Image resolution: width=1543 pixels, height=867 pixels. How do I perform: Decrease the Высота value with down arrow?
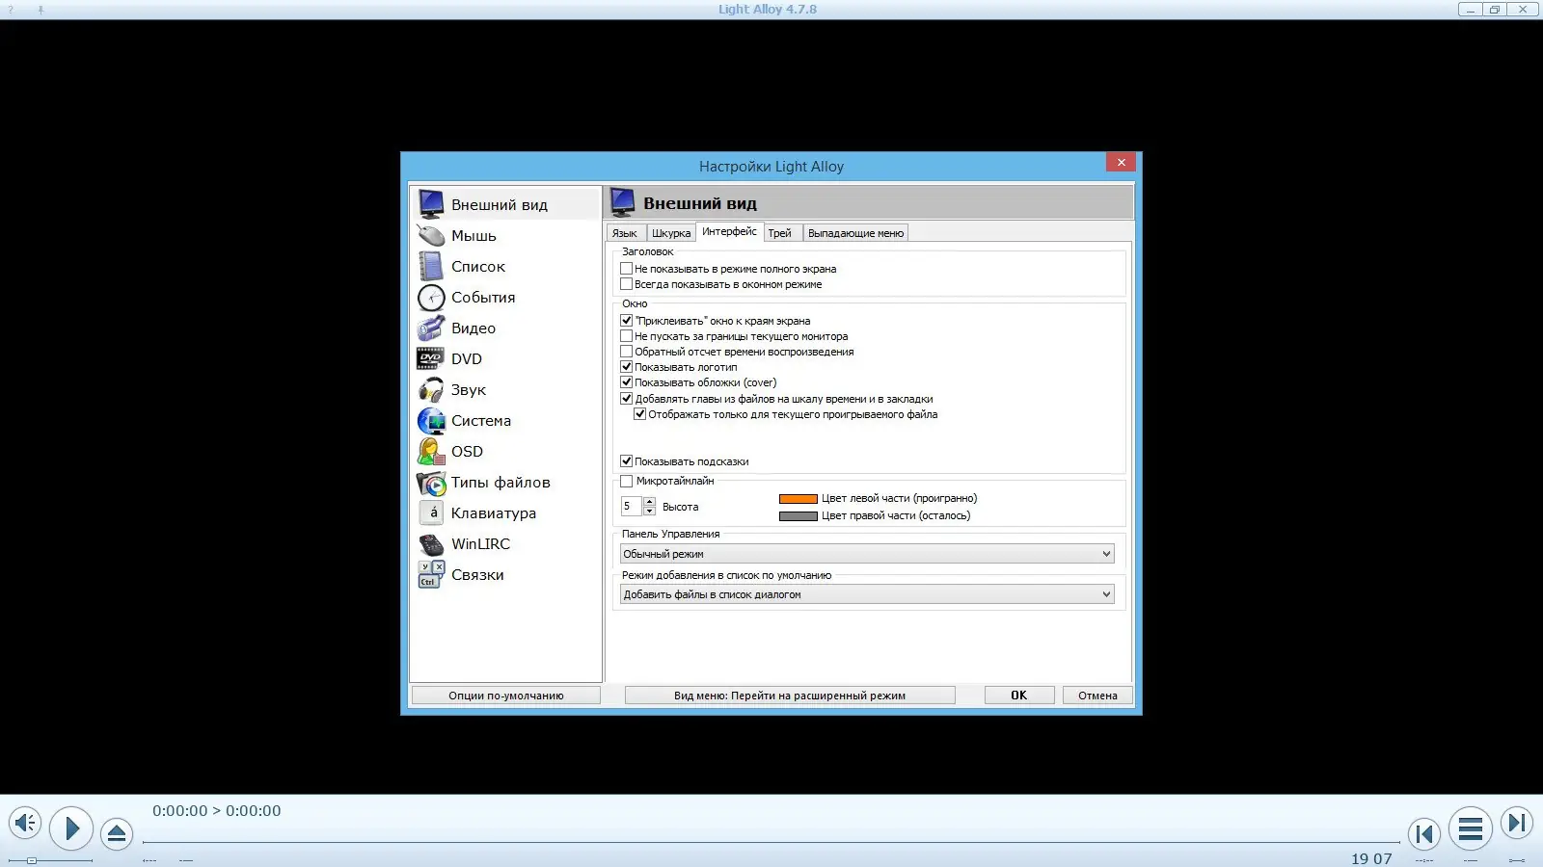[649, 511]
